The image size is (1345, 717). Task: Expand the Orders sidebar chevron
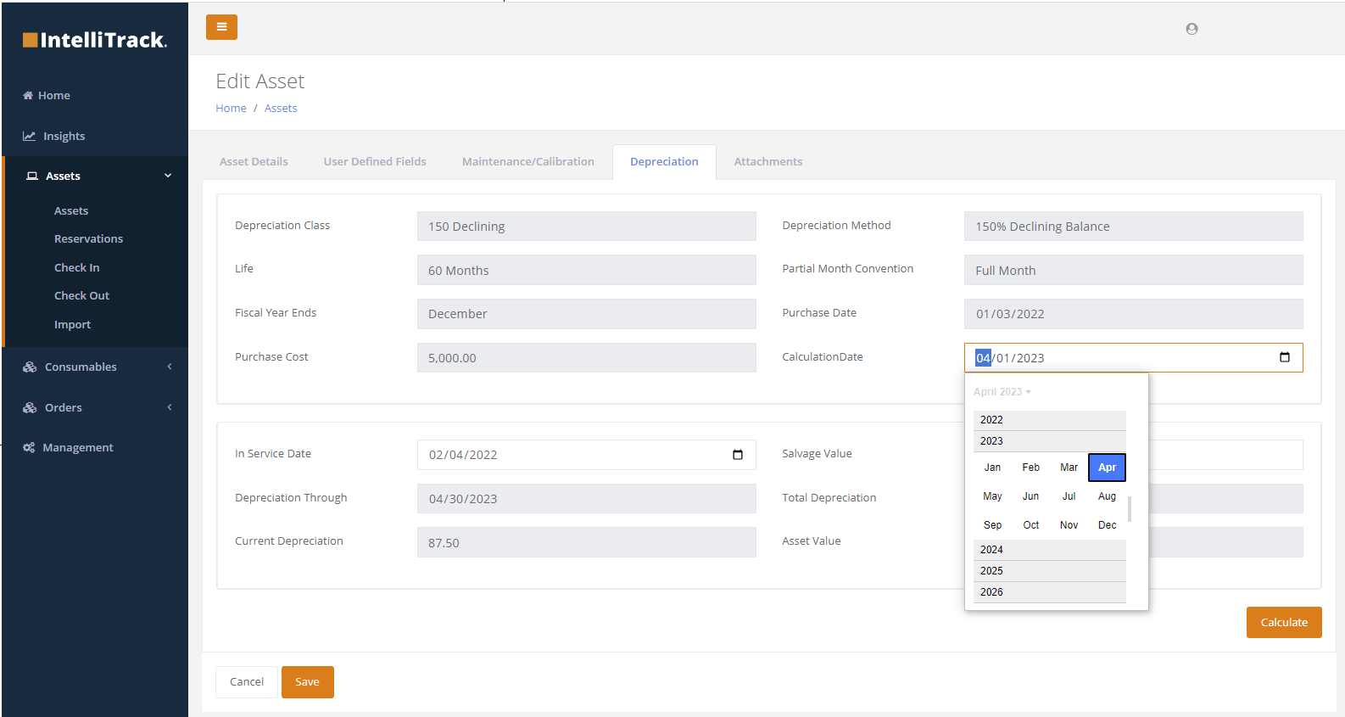[170, 407]
